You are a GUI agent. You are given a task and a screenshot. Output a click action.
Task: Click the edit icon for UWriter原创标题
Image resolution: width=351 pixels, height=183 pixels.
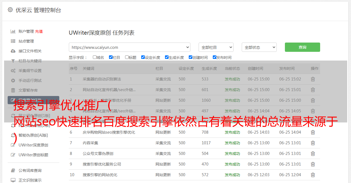(x=13, y=155)
